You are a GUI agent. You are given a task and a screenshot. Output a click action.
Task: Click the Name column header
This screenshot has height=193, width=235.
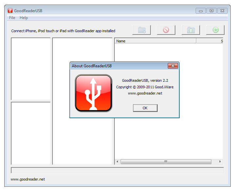pos(155,41)
